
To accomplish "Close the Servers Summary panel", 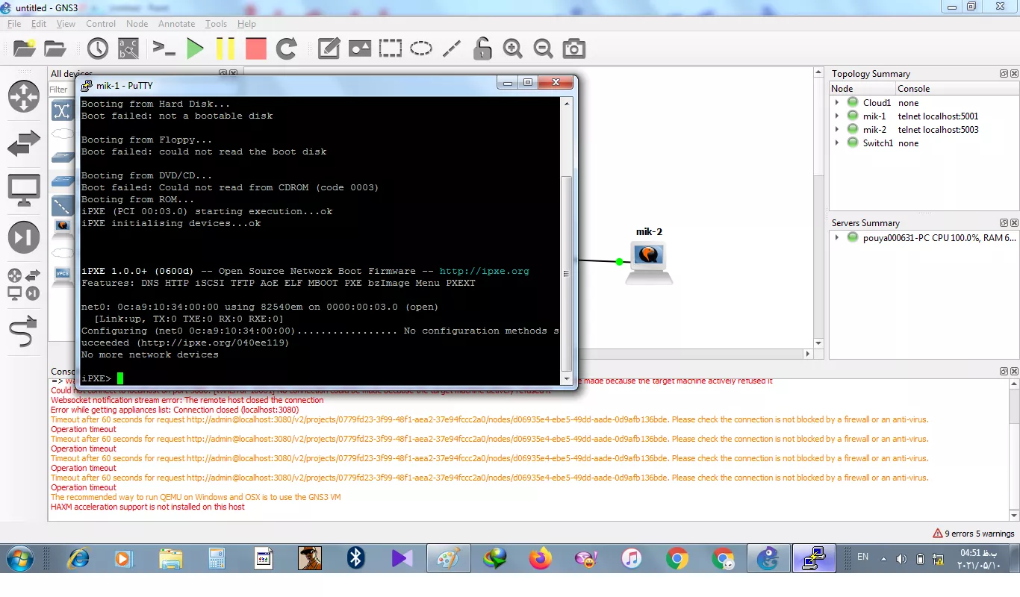I will (x=1014, y=223).
